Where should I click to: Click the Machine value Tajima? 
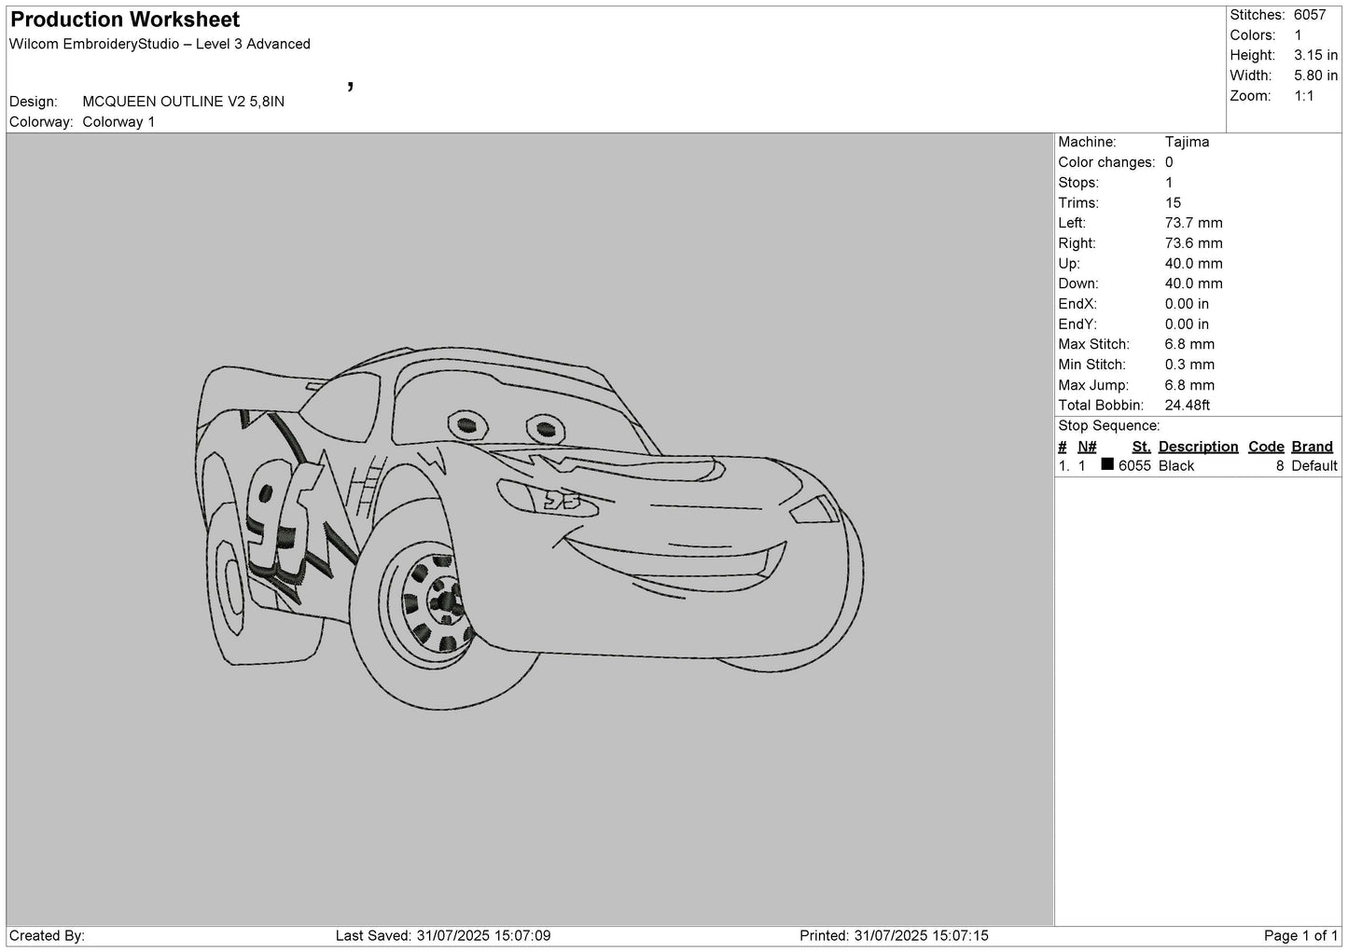(x=1187, y=142)
